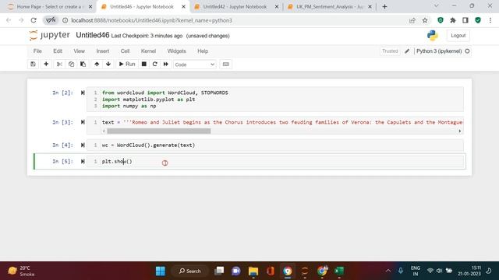Go back in browser history
499x280 pixels.
pos(9,20)
